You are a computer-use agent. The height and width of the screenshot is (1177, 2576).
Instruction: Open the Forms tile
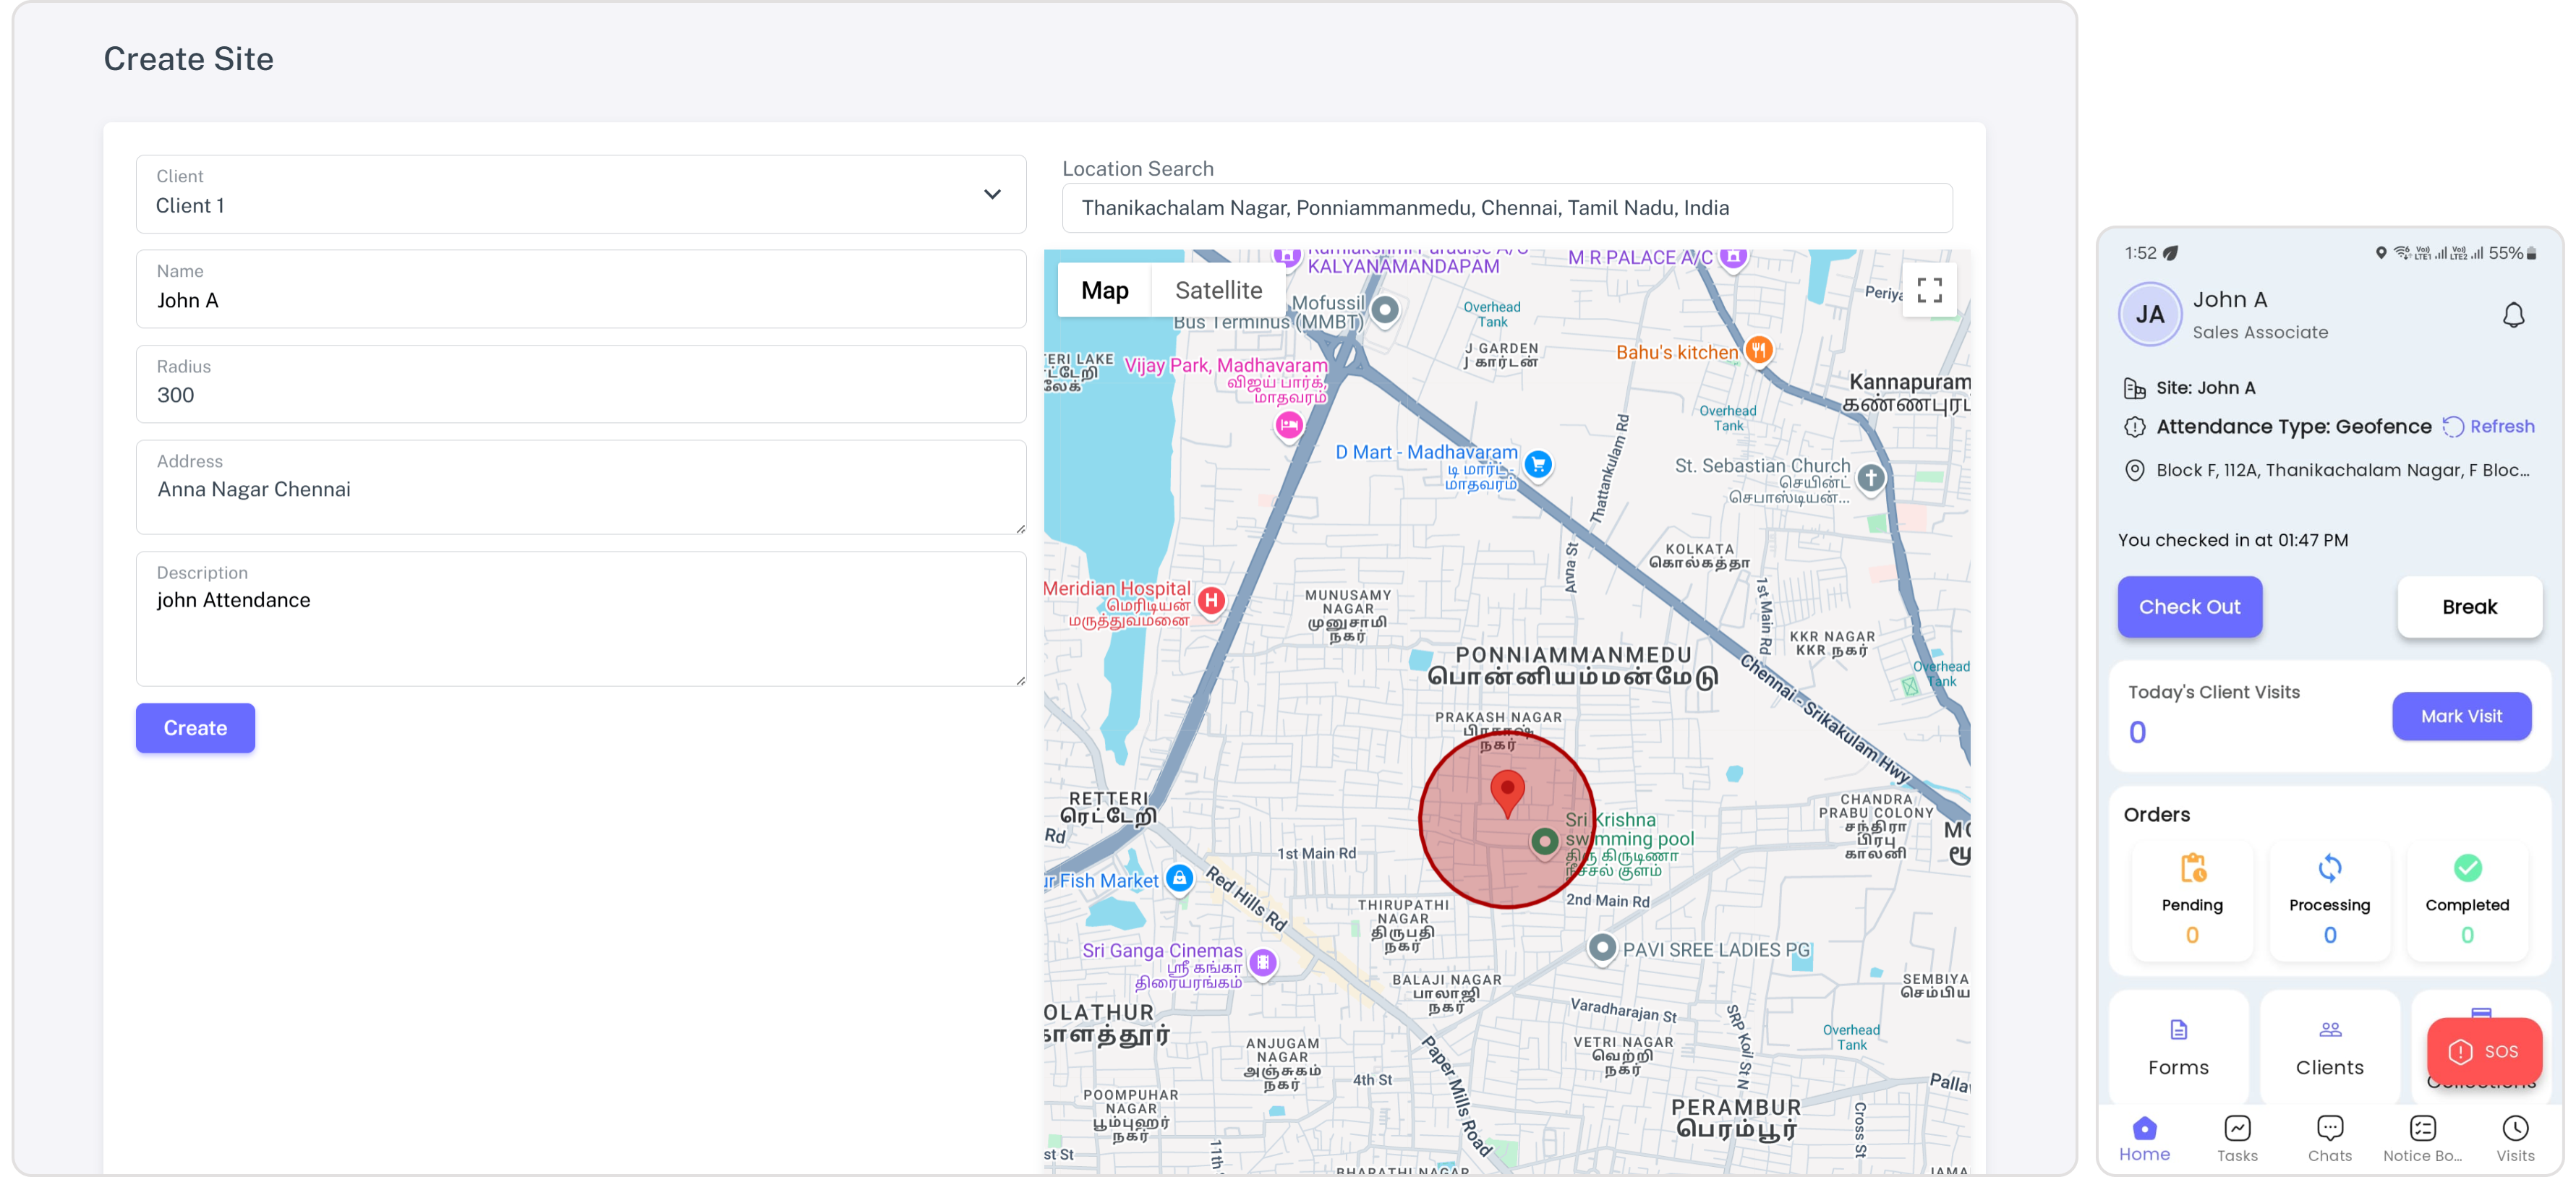coord(2178,1047)
